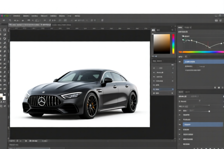Screen dimensions: 224x149
Task: Click the vertical rainbow hue strip
Action: click(x=173, y=44)
